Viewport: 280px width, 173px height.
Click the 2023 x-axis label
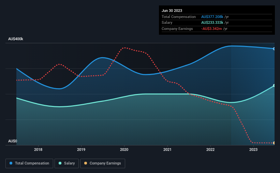[253, 150]
